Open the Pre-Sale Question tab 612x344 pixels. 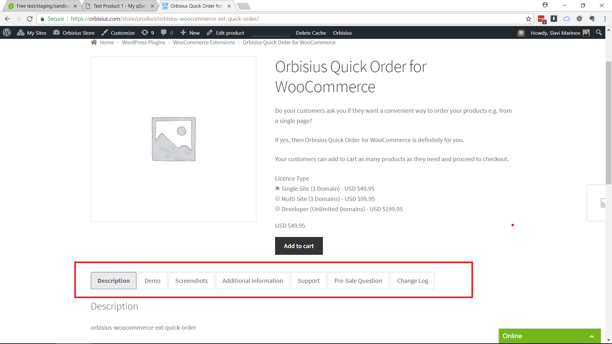tap(358, 281)
